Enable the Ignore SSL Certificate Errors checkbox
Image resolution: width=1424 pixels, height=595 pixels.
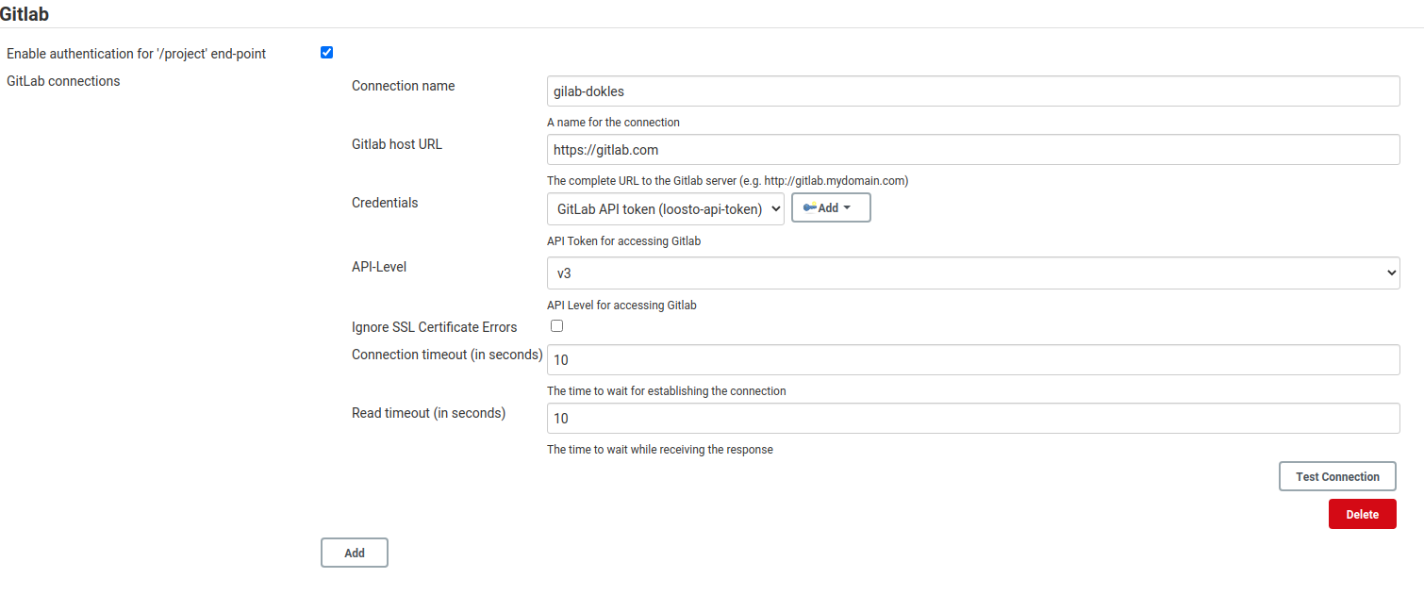pos(556,326)
